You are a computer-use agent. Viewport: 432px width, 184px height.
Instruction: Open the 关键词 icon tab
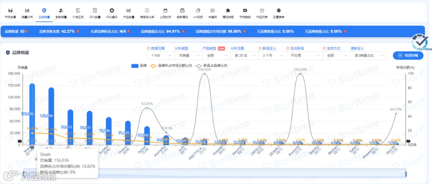tap(212, 13)
